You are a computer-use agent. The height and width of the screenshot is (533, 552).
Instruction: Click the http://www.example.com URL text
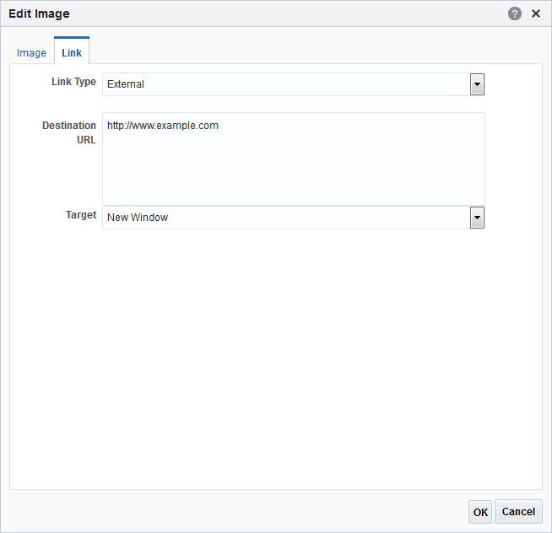[x=163, y=126]
